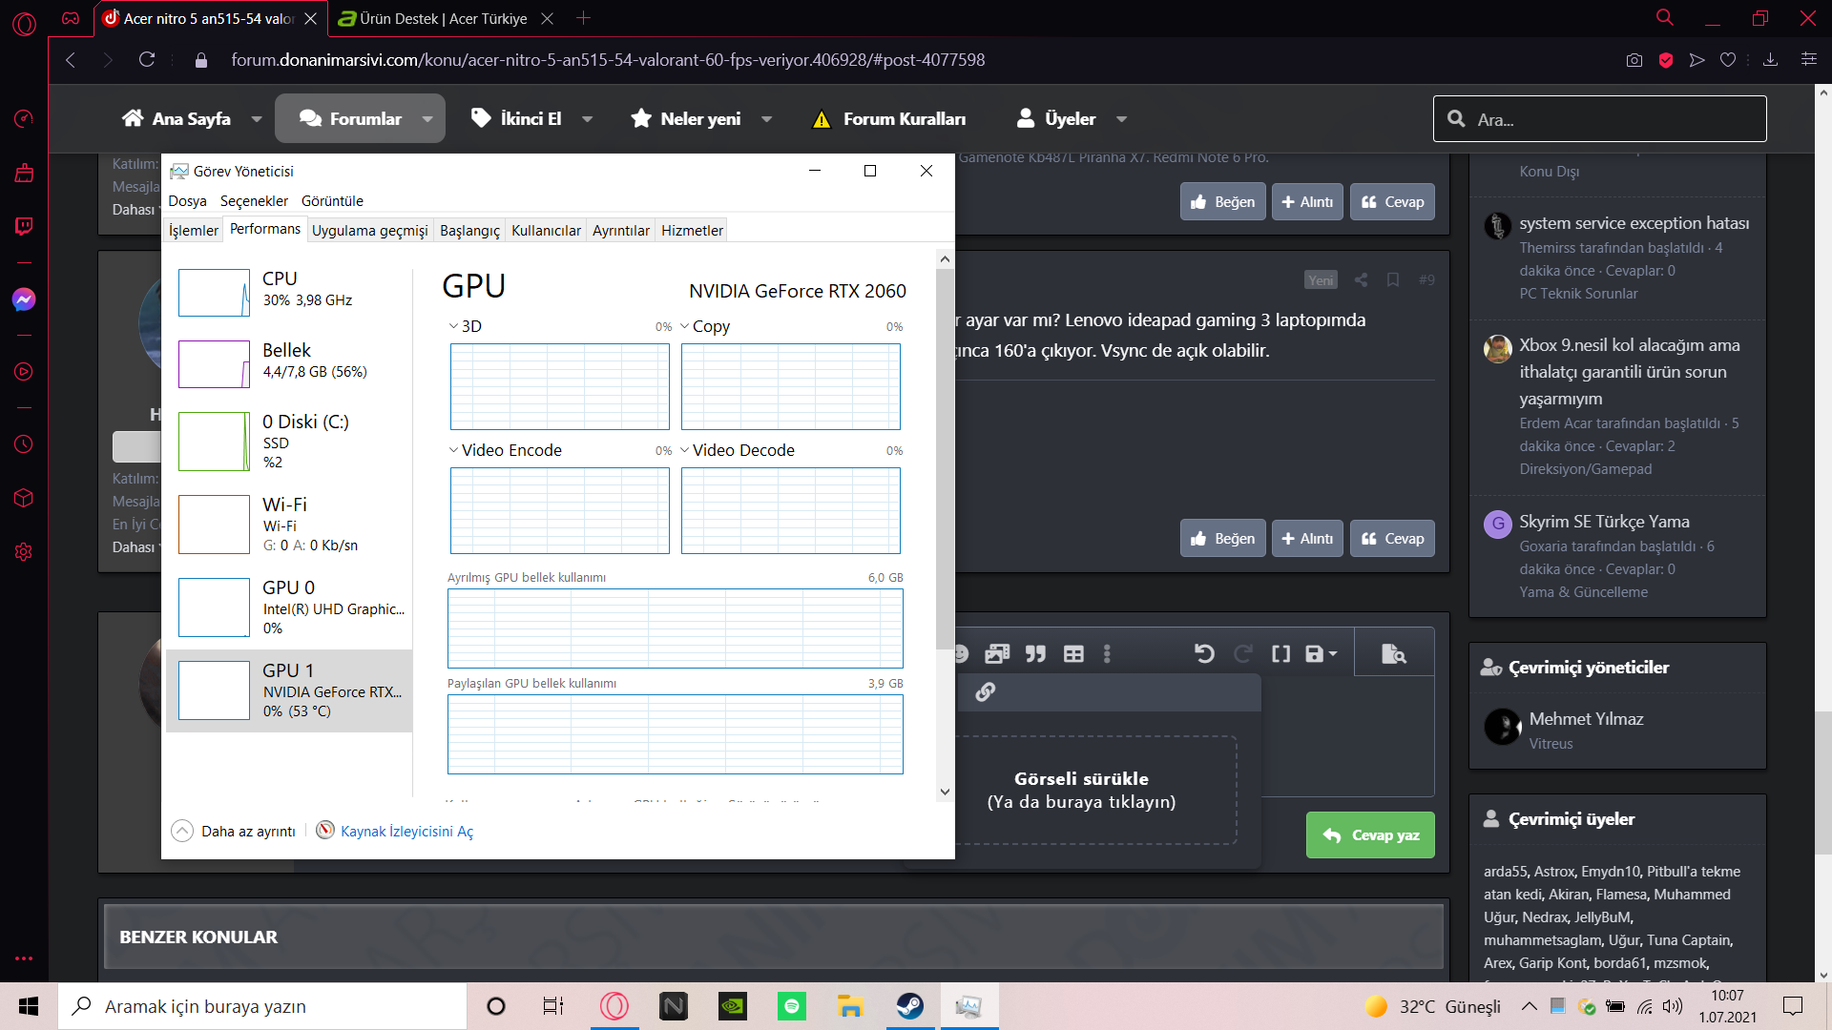The image size is (1832, 1030).
Task: Expand Üyeler dropdown arrow
Action: pyautogui.click(x=1121, y=119)
